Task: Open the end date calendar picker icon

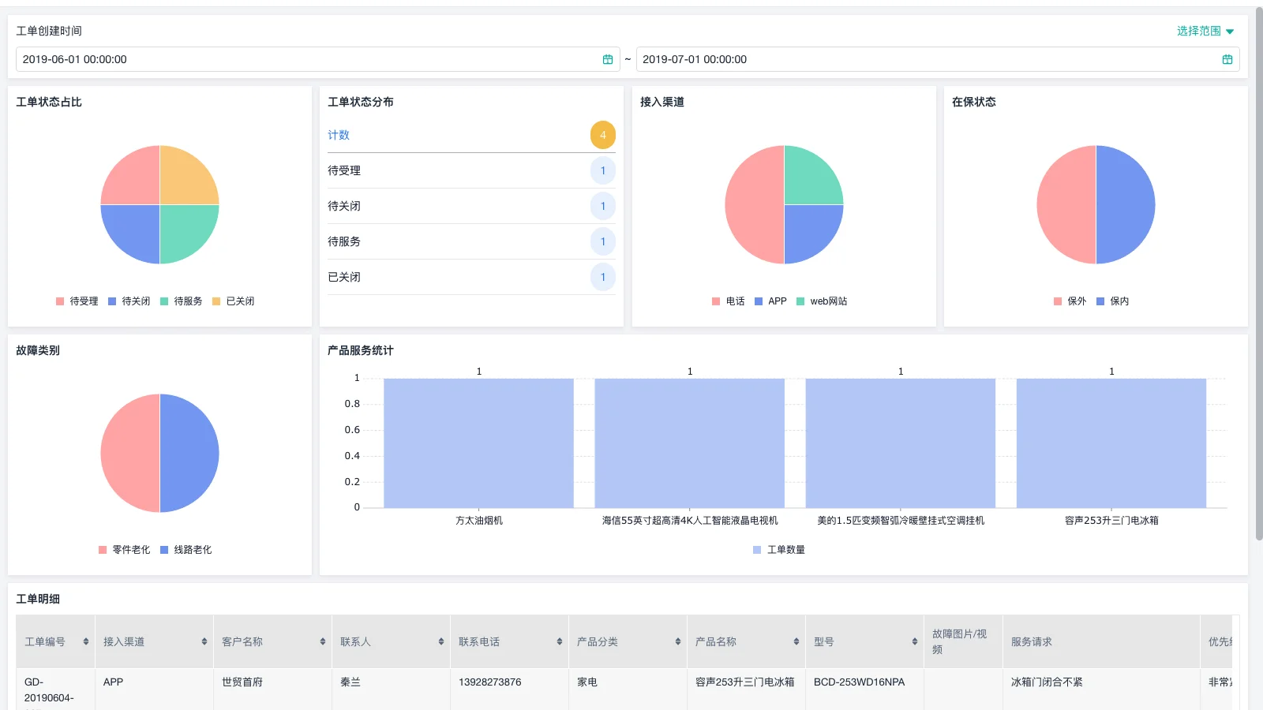Action: (1227, 58)
